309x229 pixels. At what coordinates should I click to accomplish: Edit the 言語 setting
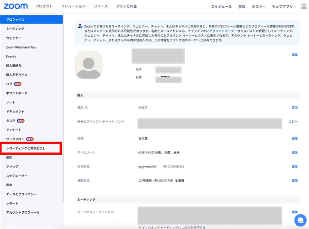coord(294,138)
